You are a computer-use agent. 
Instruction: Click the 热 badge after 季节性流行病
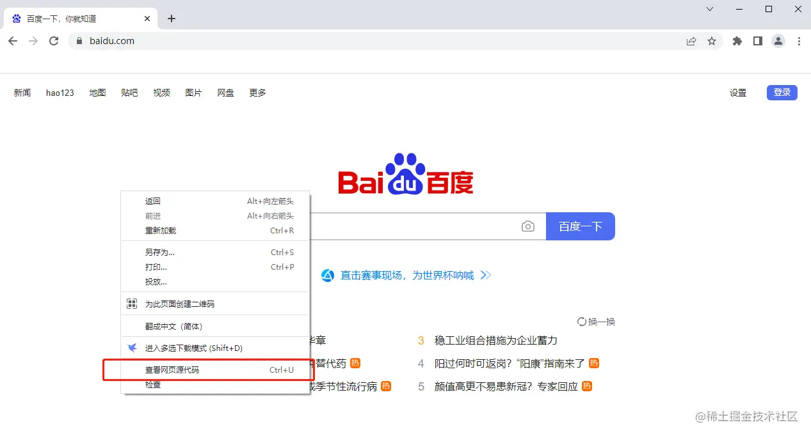[x=386, y=386]
